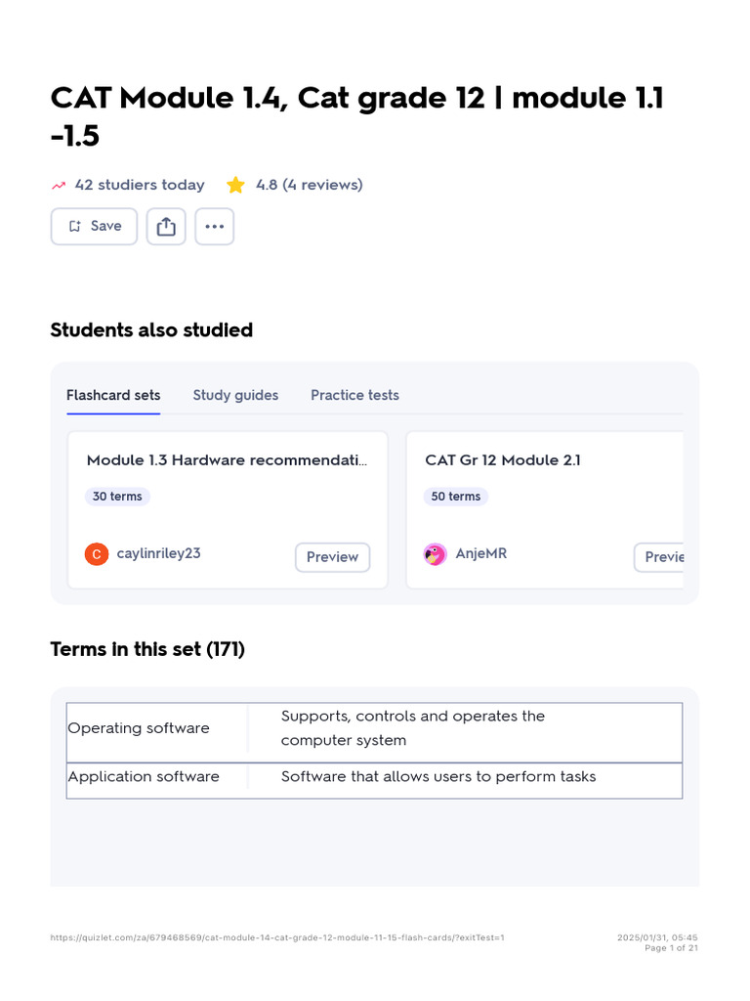Click the trending studiers arrow icon
750x1001 pixels.
click(59, 185)
